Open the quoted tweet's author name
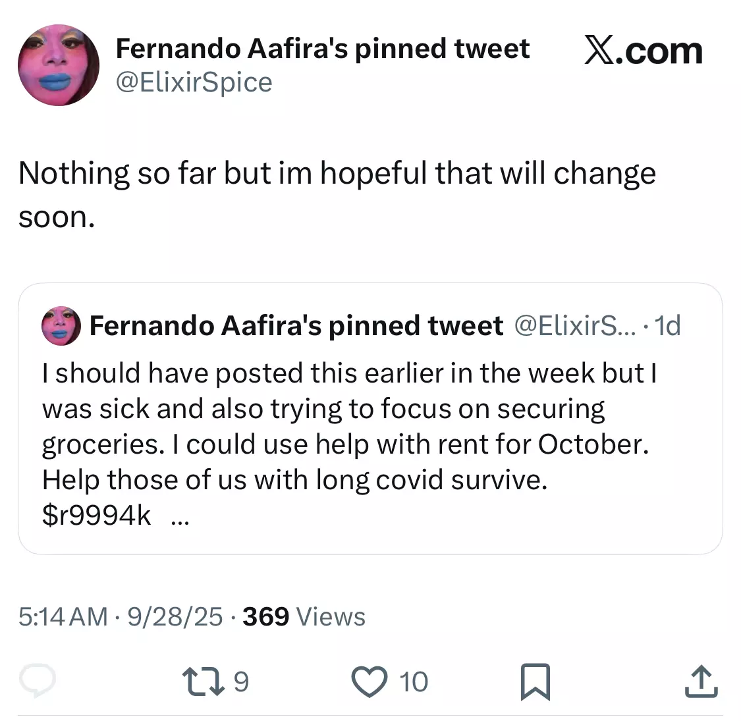This screenshot has width=741, height=721. click(296, 325)
